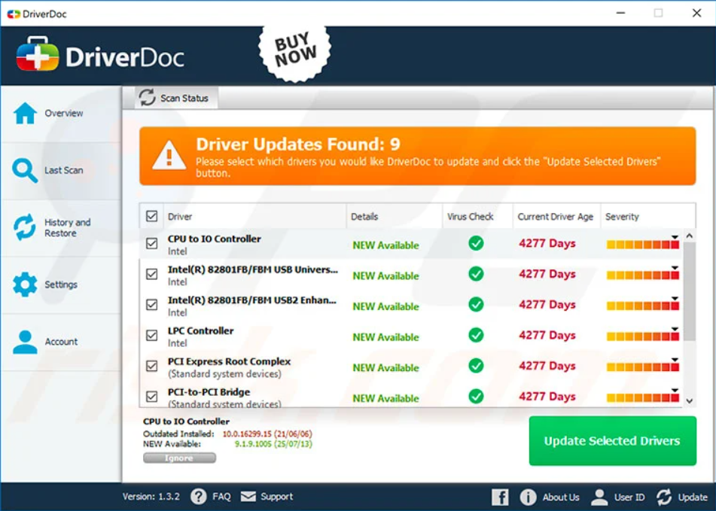The height and width of the screenshot is (511, 716).
Task: Select the Account sidebar label
Action: (x=61, y=342)
